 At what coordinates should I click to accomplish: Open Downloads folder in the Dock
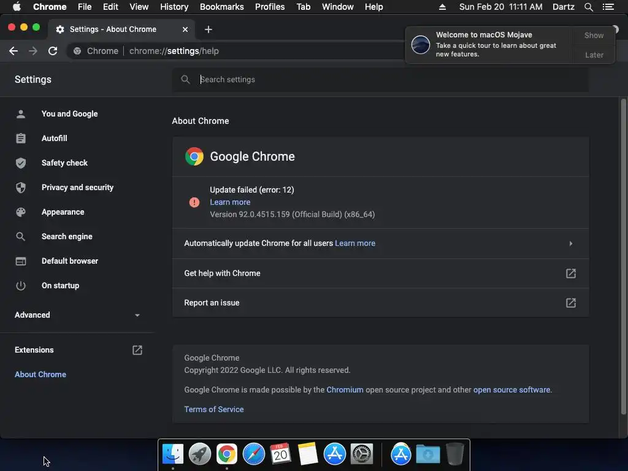pyautogui.click(x=427, y=454)
